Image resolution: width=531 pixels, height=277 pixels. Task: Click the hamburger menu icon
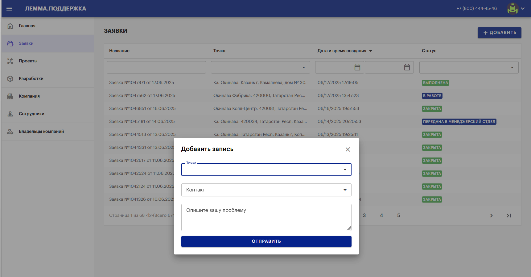(9, 9)
